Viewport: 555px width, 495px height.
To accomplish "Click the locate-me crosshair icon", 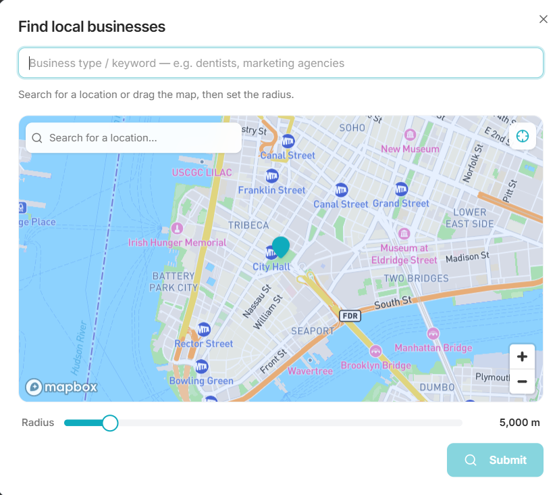I will [x=523, y=136].
